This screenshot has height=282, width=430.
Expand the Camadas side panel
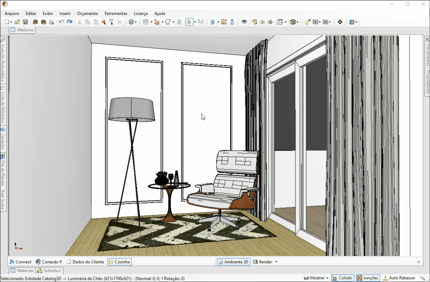(x=3, y=139)
